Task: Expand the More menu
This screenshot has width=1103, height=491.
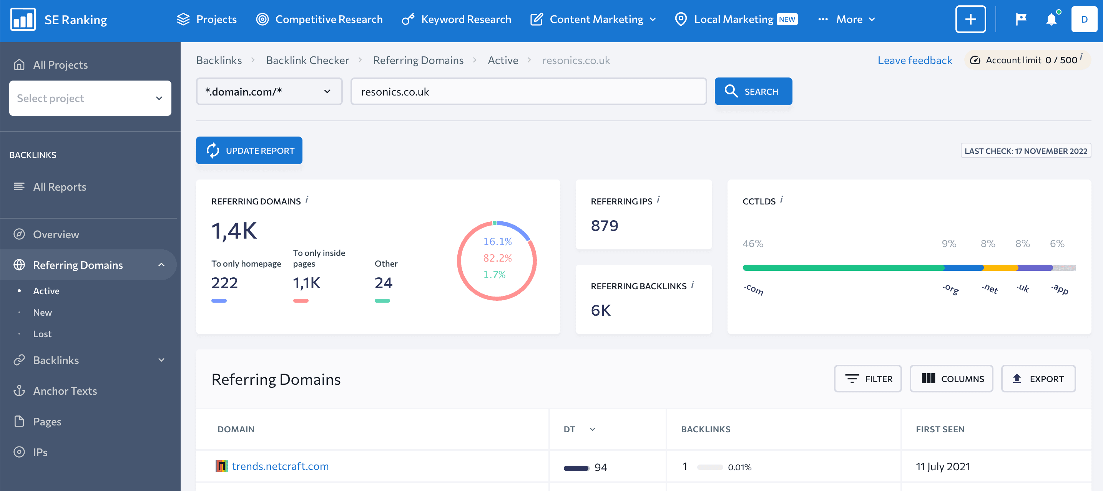Action: pyautogui.click(x=846, y=19)
